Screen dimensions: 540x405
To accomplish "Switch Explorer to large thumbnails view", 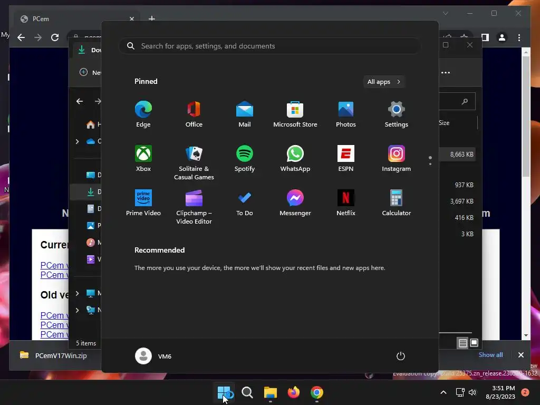I will [474, 343].
